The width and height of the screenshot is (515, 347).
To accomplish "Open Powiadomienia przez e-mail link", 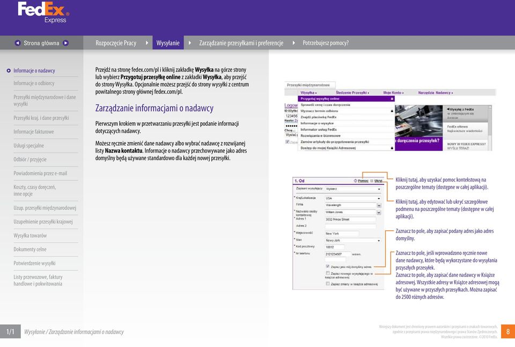I will pos(40,173).
